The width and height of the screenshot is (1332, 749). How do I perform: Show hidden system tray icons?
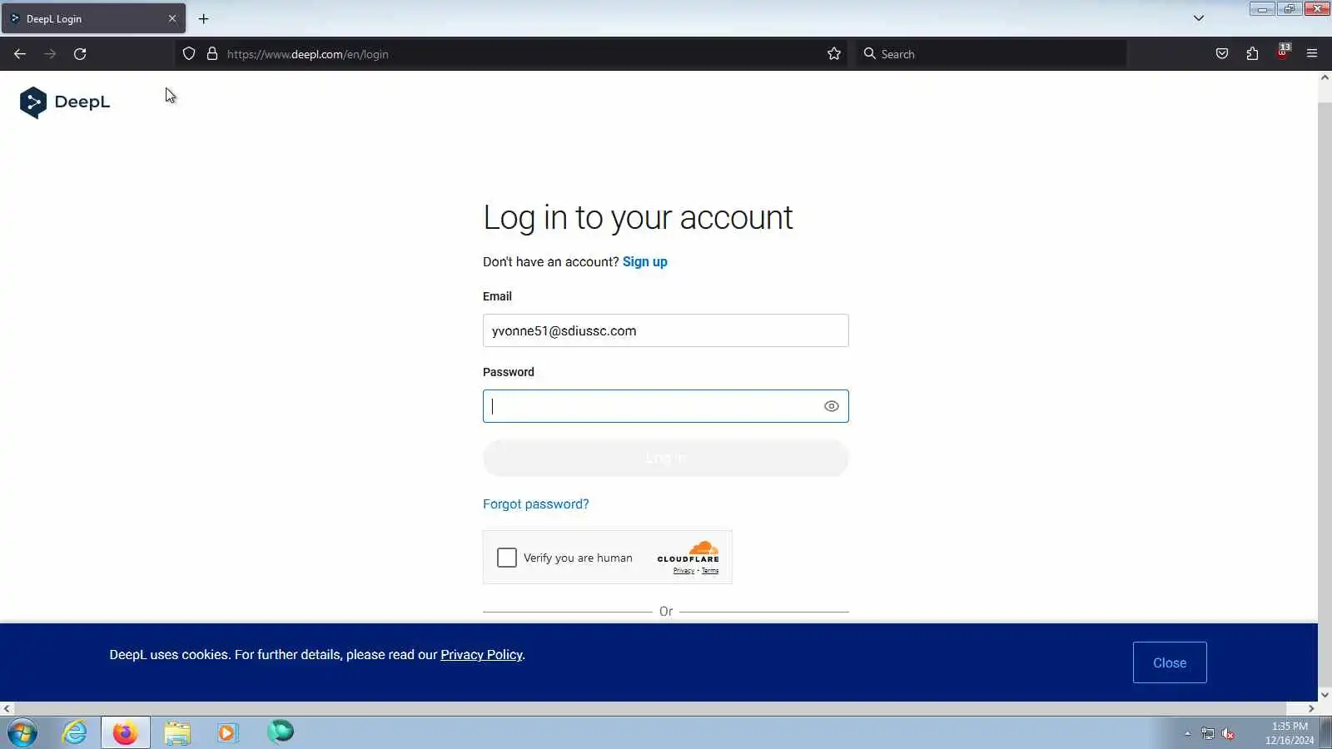(x=1187, y=734)
